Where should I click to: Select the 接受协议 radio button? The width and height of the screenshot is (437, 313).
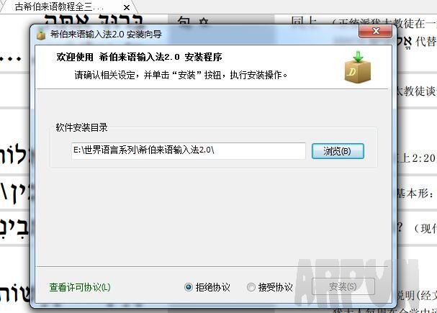[x=251, y=287]
